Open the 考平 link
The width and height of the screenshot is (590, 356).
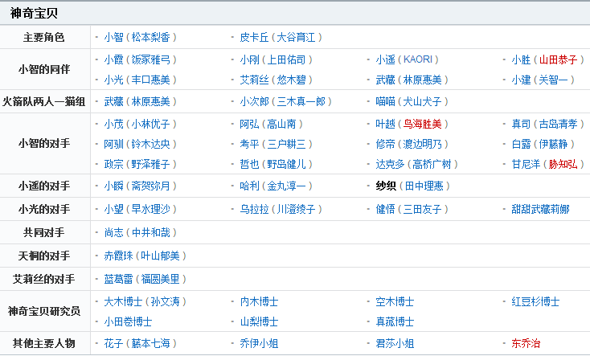249,144
